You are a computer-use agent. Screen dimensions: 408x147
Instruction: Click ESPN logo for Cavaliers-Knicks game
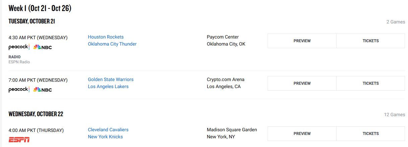[19, 140]
